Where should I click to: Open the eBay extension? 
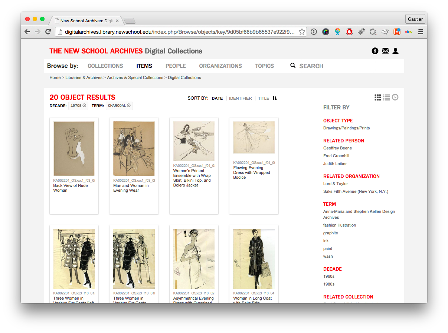point(409,32)
